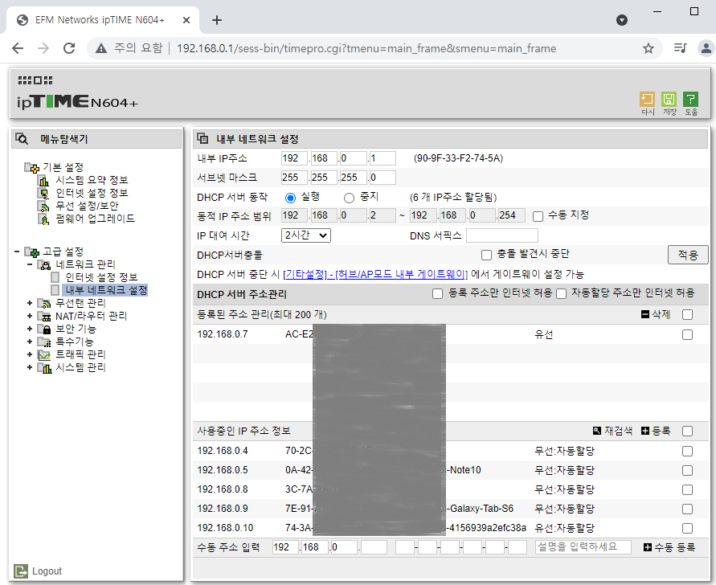Click the 인터넷 설정 정보 monitor icon under 기본 설정
The image size is (716, 585).
43,193
